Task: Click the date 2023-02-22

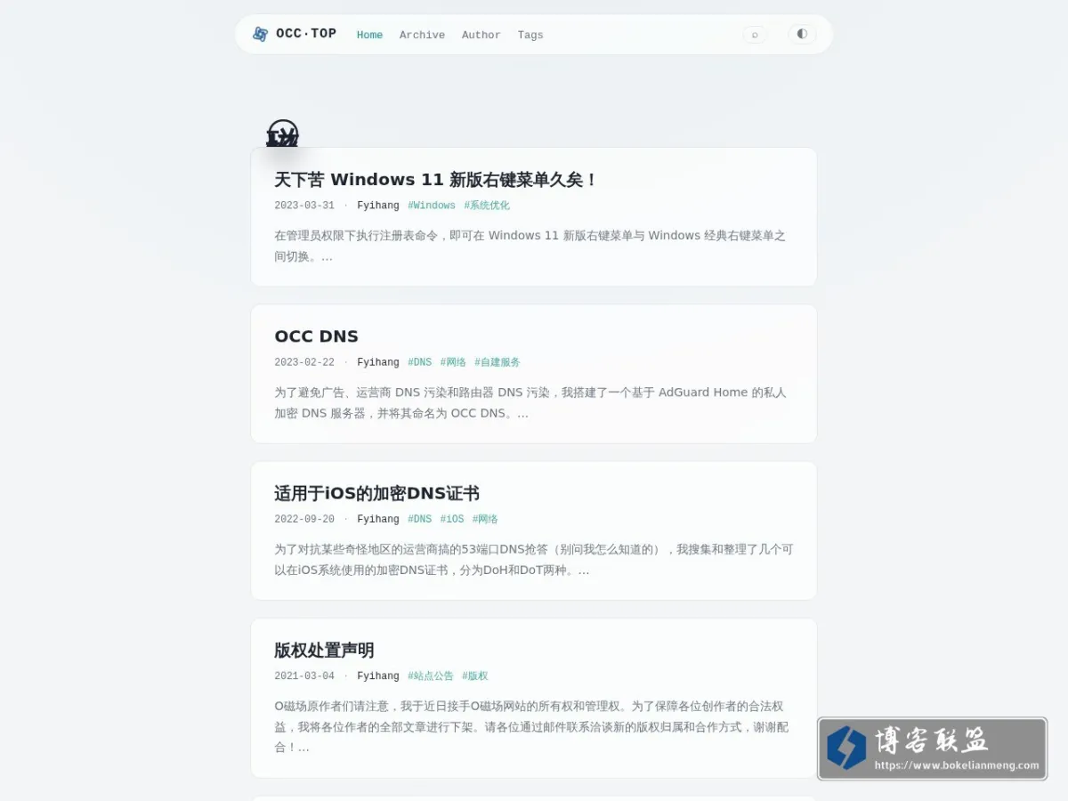Action: (x=304, y=362)
